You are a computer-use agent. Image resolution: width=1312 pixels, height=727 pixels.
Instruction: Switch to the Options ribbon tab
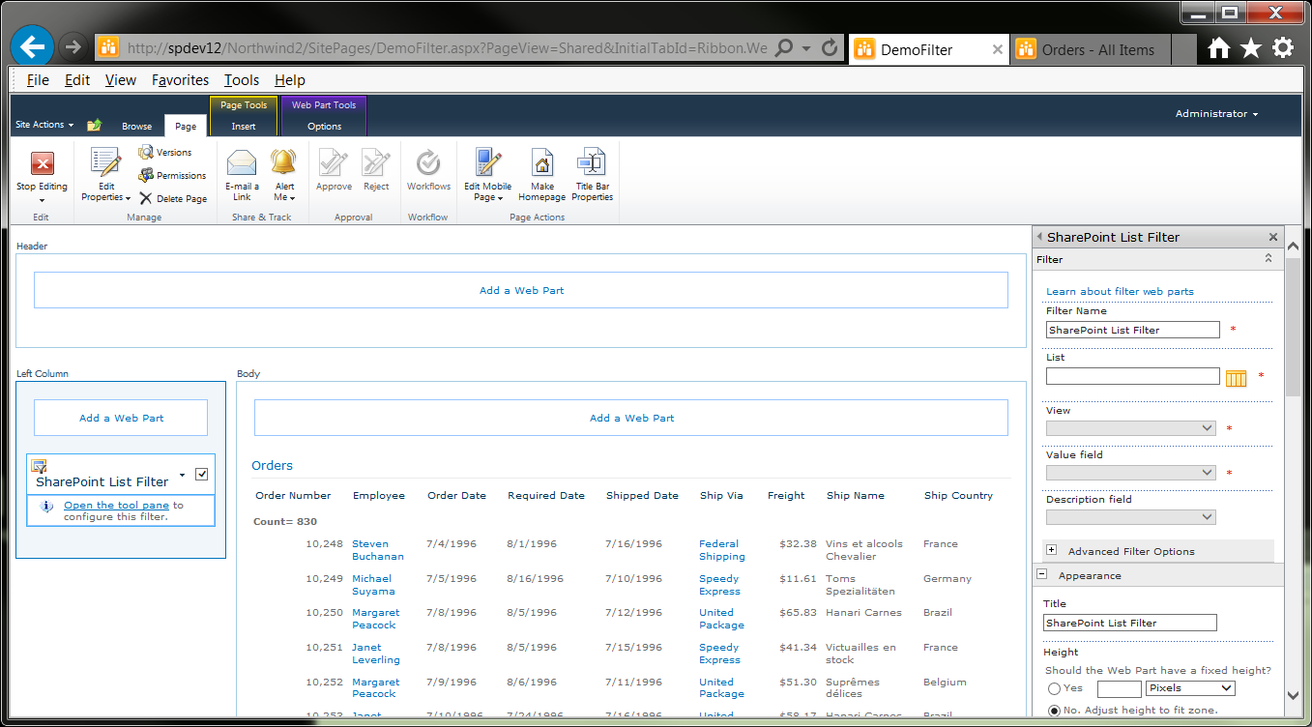click(x=324, y=126)
